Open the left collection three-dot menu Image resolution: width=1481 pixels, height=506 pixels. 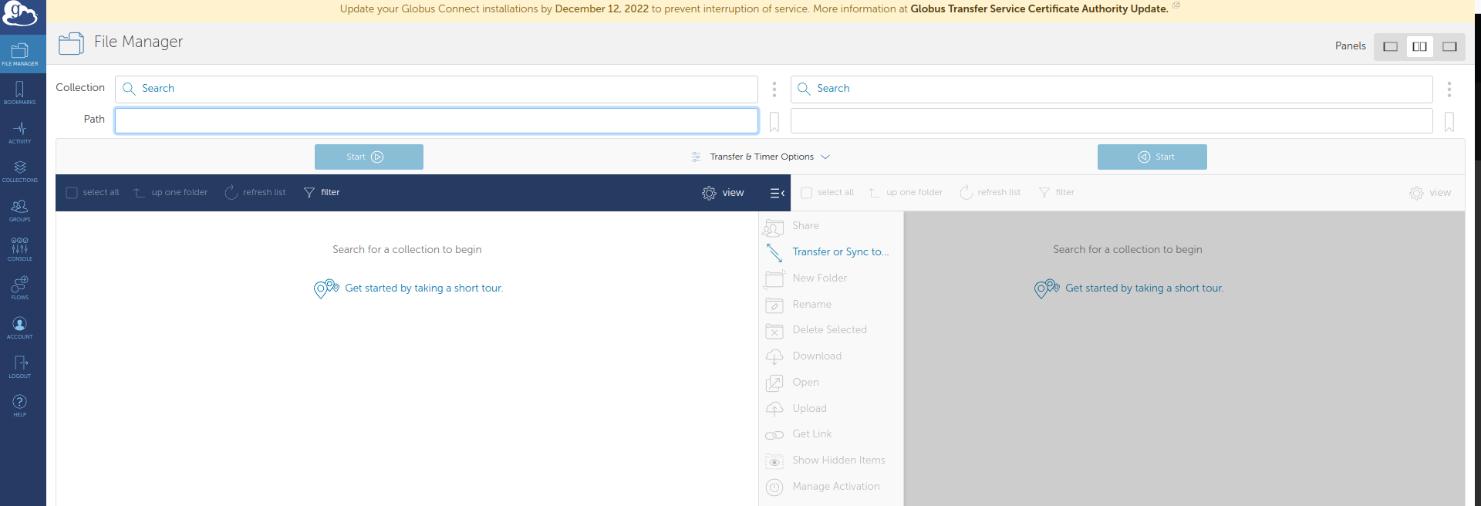point(774,89)
